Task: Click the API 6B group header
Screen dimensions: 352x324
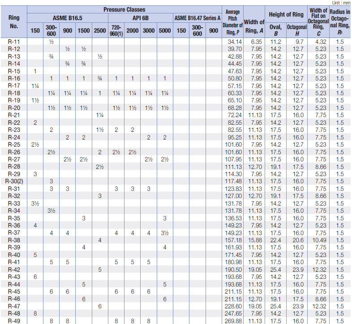Action: tap(141, 18)
